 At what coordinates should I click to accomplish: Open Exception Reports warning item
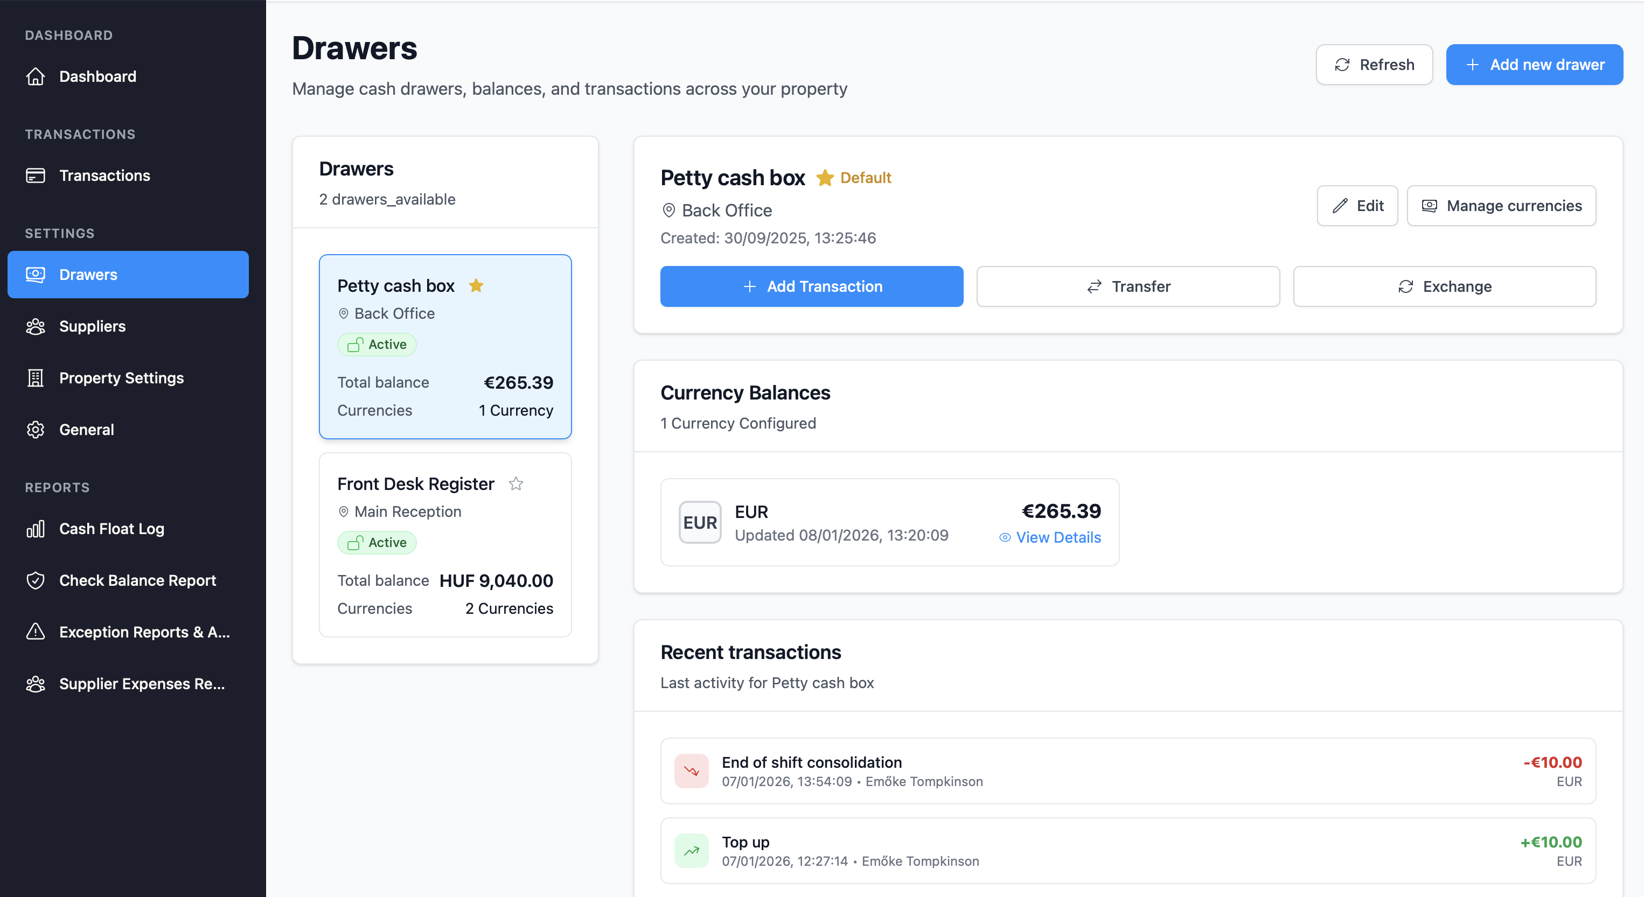click(x=144, y=632)
